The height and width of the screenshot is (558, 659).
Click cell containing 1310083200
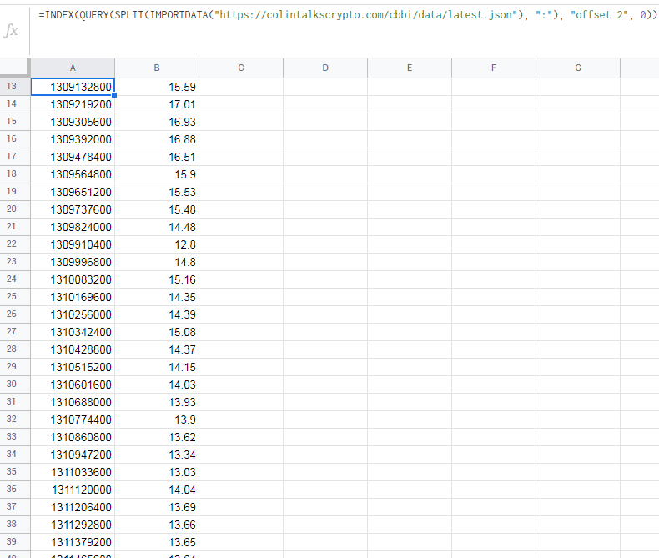[73, 279]
